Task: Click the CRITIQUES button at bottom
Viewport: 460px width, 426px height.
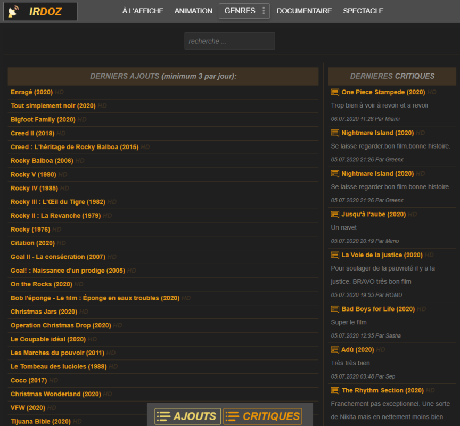Action: [262, 416]
